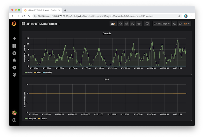The width and height of the screenshot is (204, 138).
Task: Open the Server Admin shield icon
Action: click(x=14, y=75)
